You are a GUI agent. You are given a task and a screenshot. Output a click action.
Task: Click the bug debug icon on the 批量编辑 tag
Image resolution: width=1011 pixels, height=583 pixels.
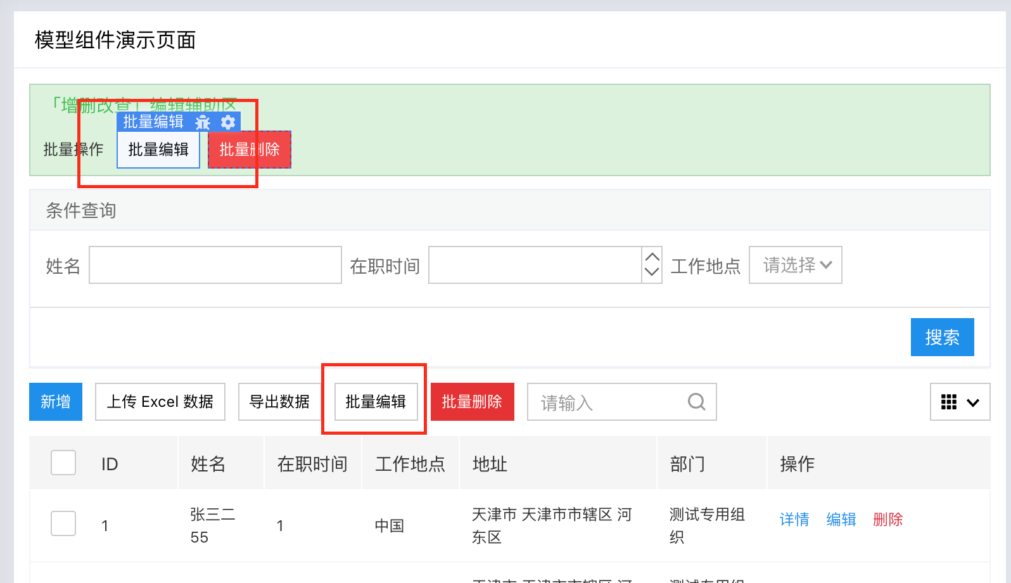pyautogui.click(x=203, y=122)
